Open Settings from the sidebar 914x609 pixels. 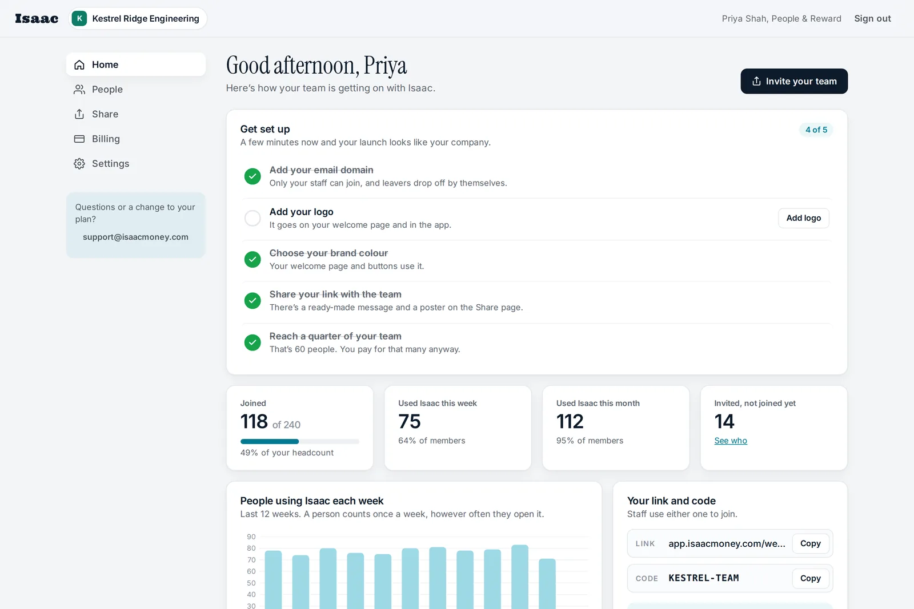(x=136, y=164)
